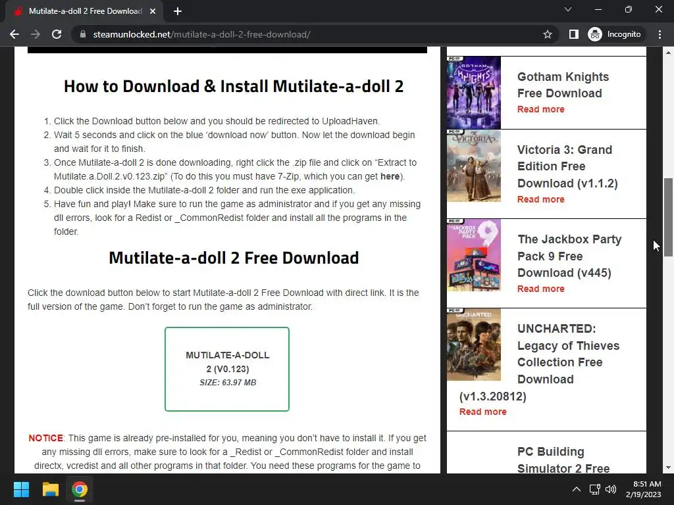Click Read more under Jackbox Party Pack
Viewport: 674px width, 505px height.
541,289
